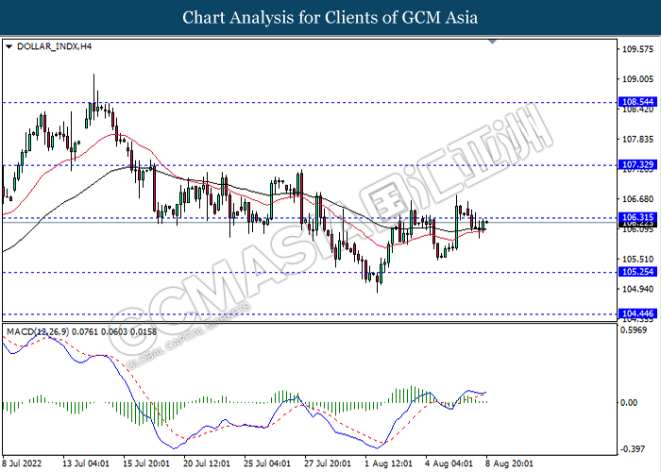Click the 25 Jul 04:01 time axis label
661x472 pixels.
pos(267,464)
